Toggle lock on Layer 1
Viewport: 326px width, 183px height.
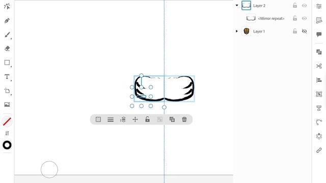pyautogui.click(x=295, y=31)
